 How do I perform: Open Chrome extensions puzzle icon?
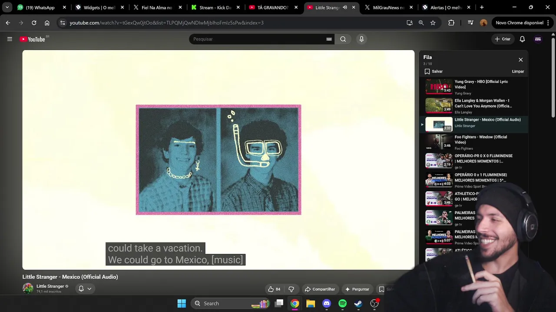coord(451,23)
